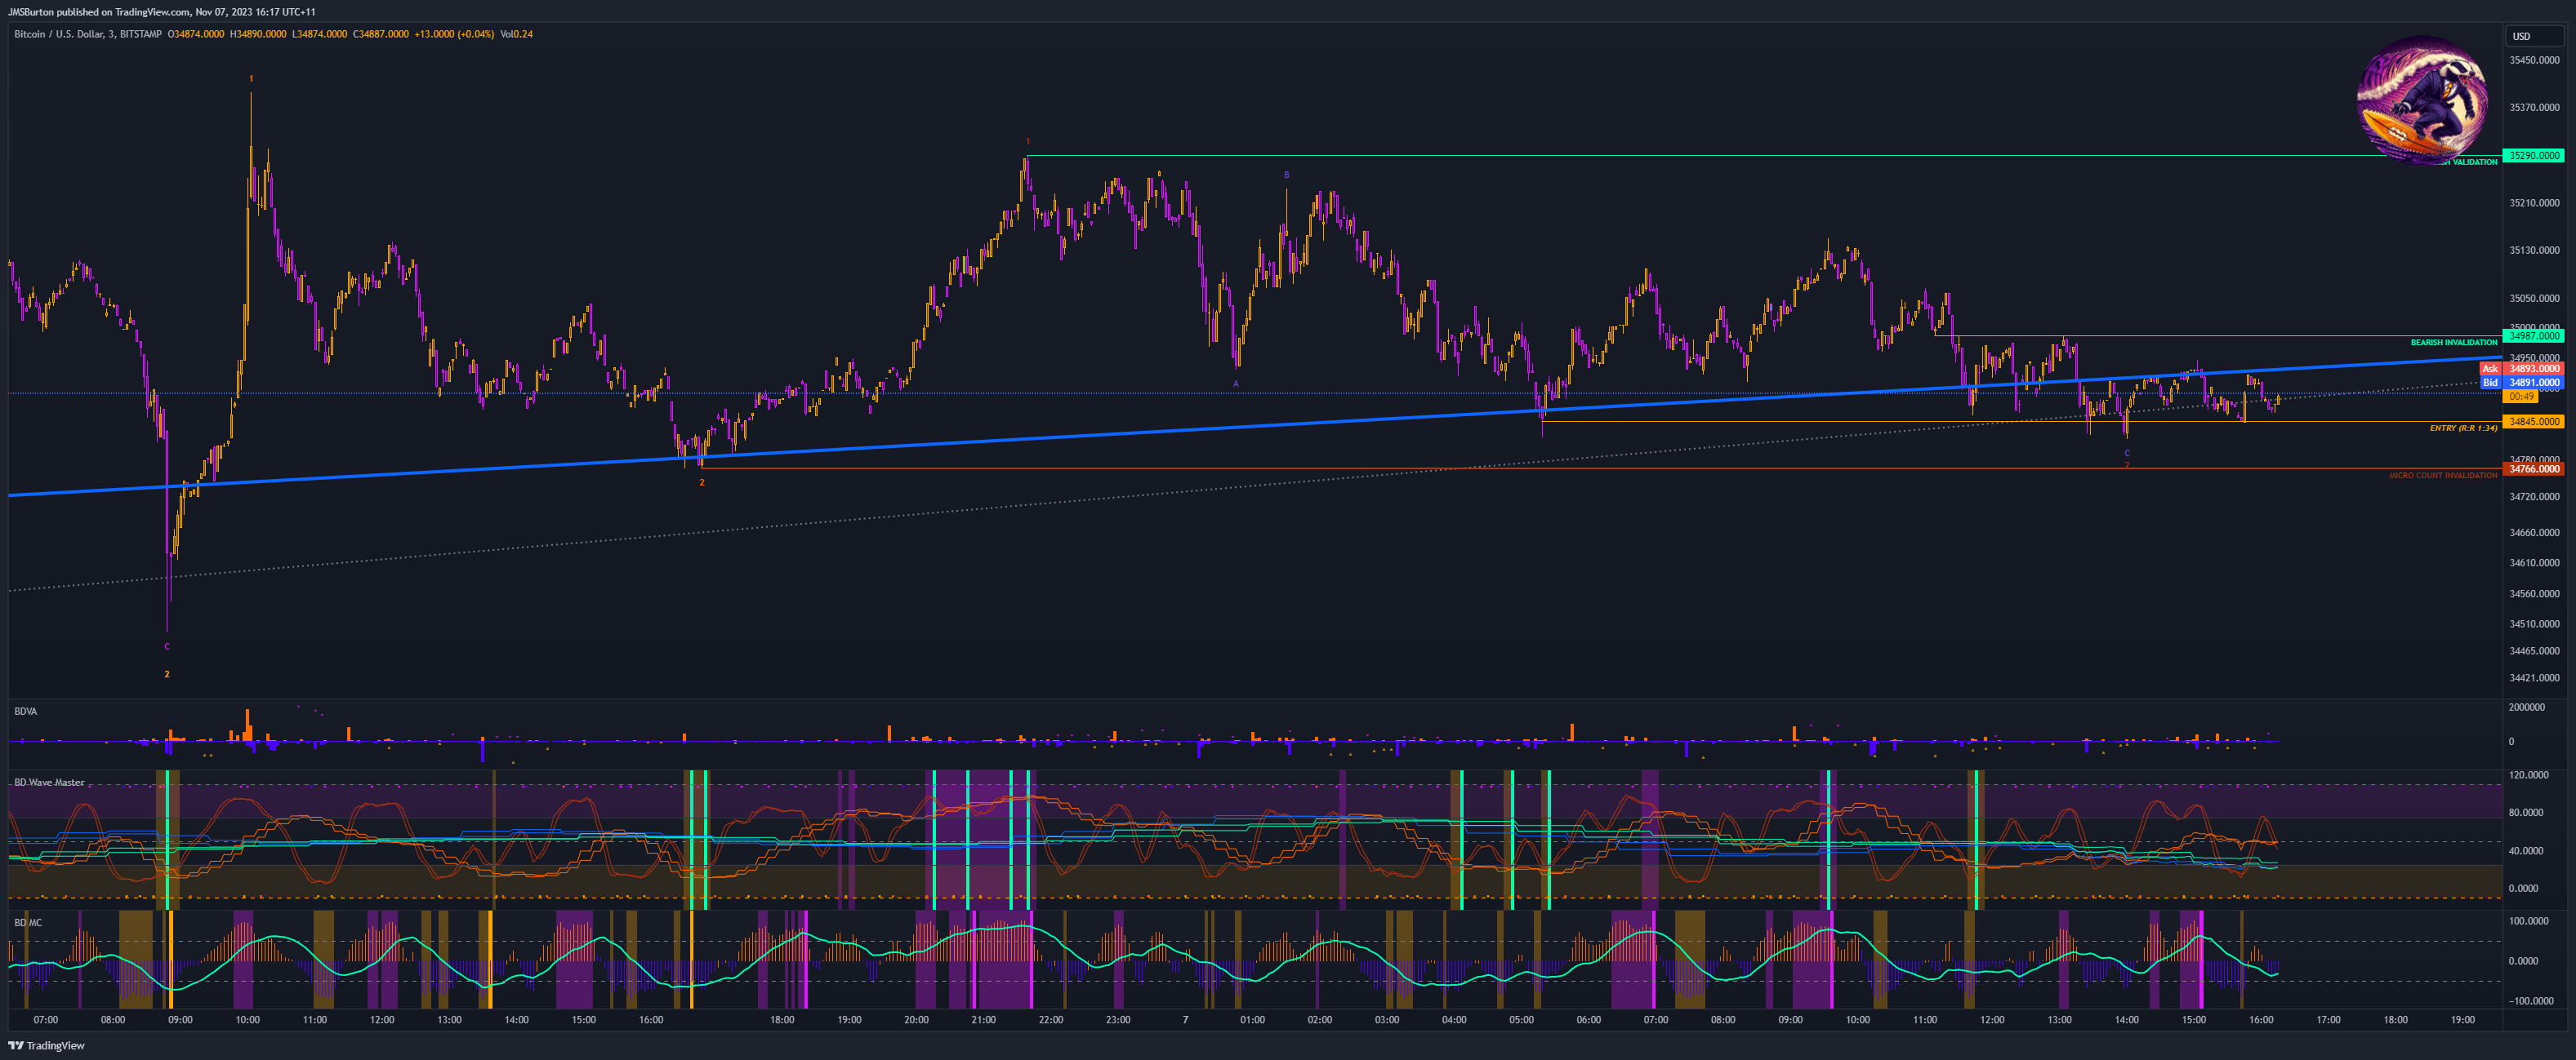2576x1060 pixels.
Task: Click the 35370.0000 price axis label
Action: 2534,107
